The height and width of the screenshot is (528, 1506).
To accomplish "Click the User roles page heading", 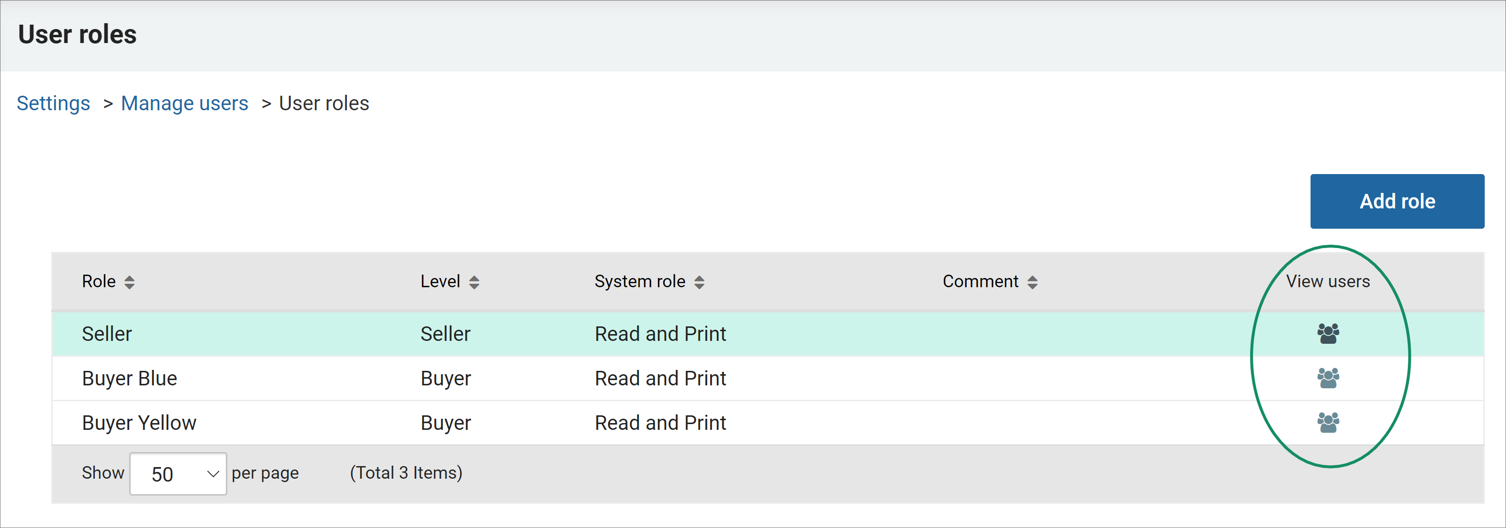I will point(77,34).
